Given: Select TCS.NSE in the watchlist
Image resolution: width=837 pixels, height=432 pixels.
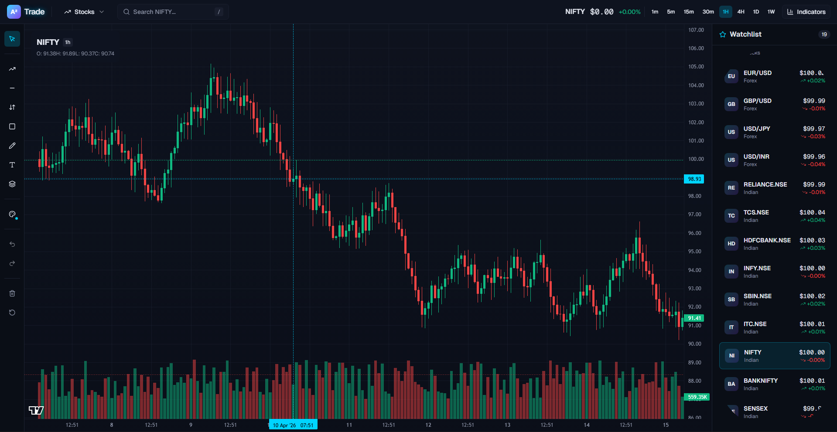Looking at the screenshot, I should pyautogui.click(x=775, y=216).
